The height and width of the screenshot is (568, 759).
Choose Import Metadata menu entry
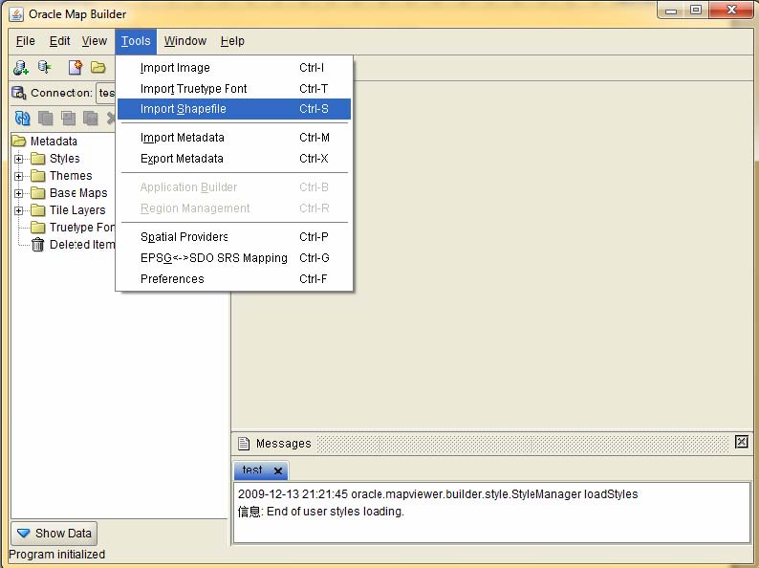234,138
